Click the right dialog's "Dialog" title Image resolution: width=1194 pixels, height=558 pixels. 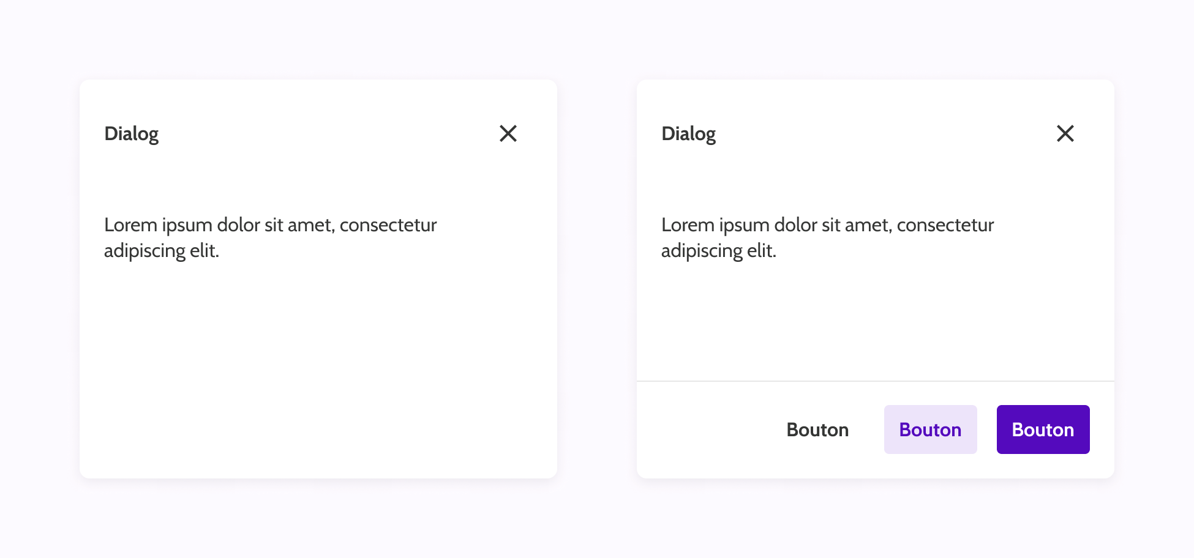(x=689, y=133)
